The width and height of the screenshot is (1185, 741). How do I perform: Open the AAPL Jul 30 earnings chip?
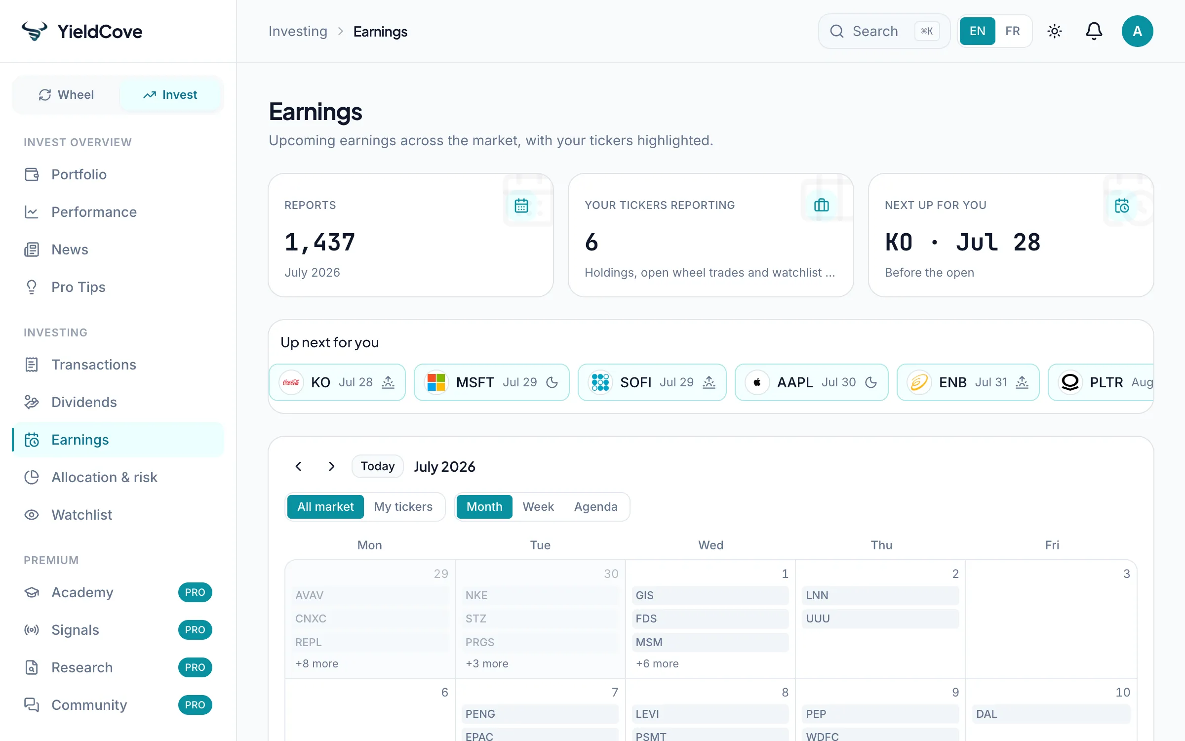(x=811, y=382)
